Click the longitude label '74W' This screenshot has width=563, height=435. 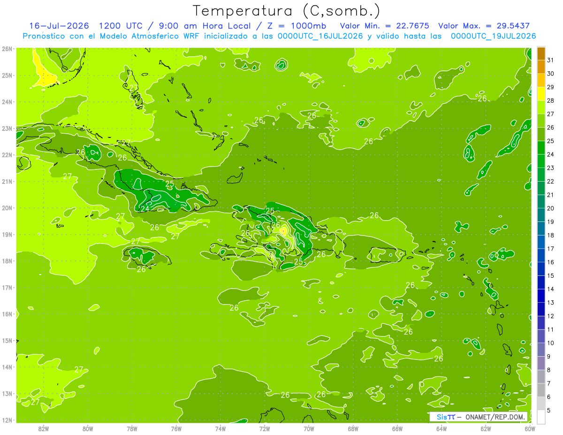tap(221, 428)
